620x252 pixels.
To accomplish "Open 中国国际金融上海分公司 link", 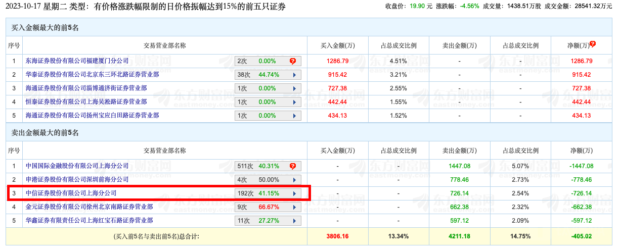I will tap(77, 166).
